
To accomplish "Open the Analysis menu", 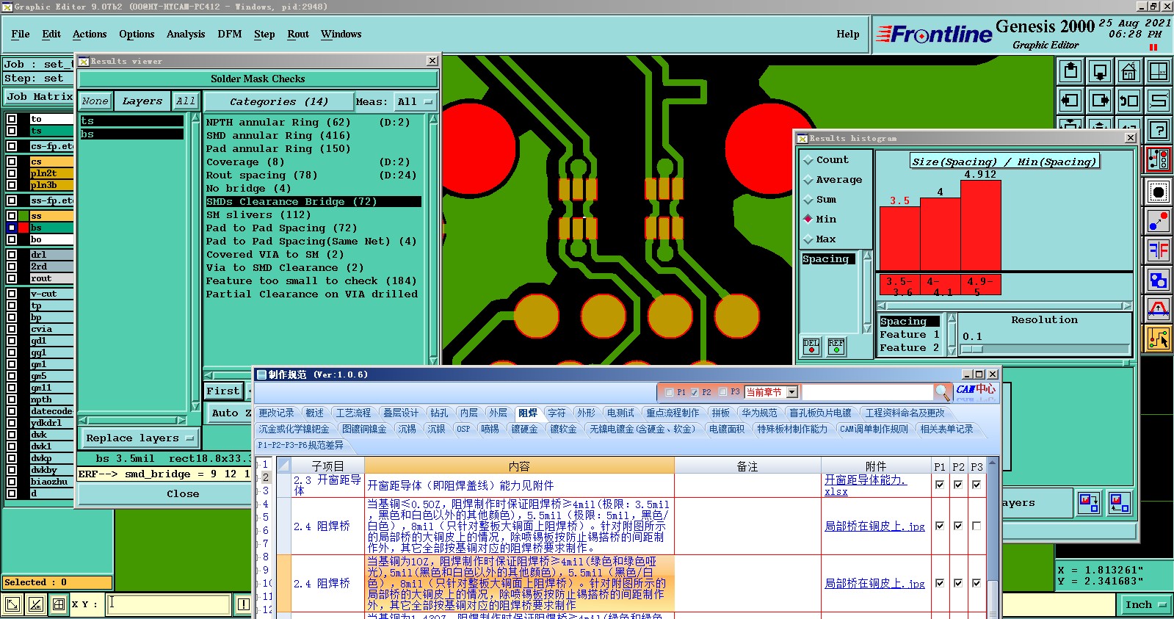I will (x=186, y=34).
